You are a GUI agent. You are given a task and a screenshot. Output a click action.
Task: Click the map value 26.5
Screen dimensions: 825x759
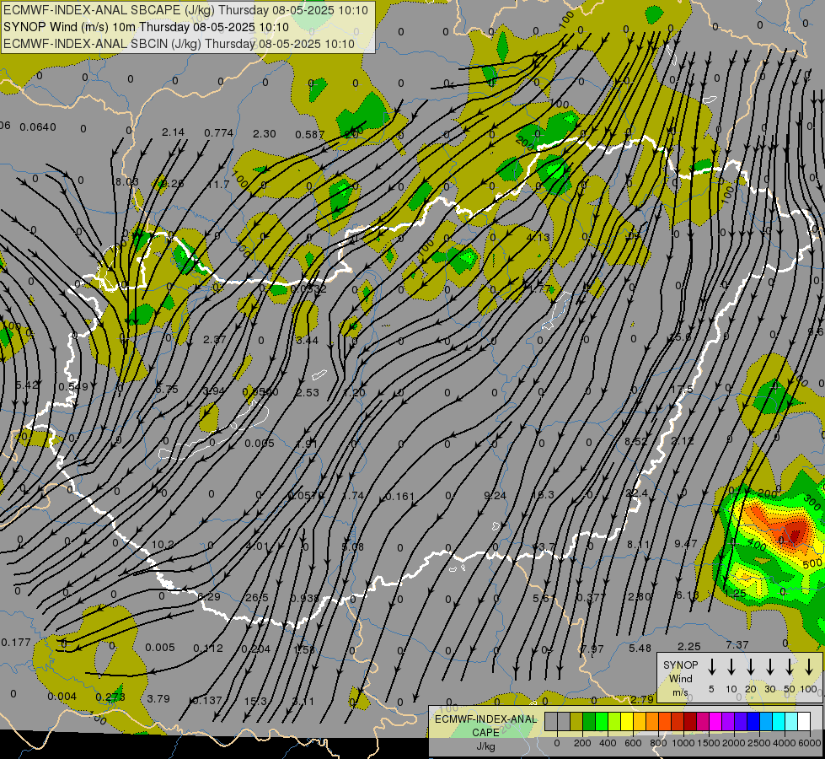point(257,597)
